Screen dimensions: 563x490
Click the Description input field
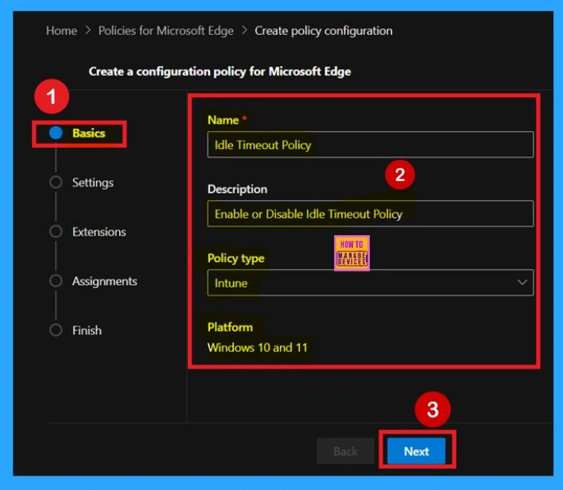click(371, 214)
